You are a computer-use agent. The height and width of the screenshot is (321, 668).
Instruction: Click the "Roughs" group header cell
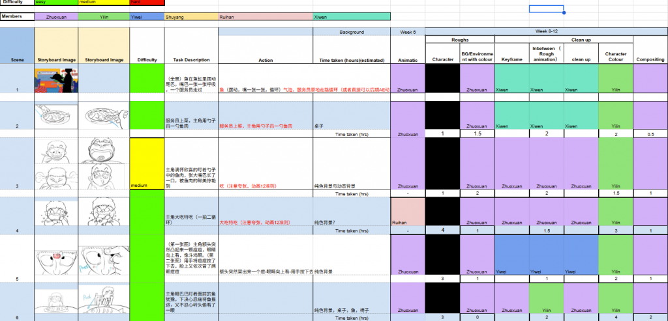(459, 40)
